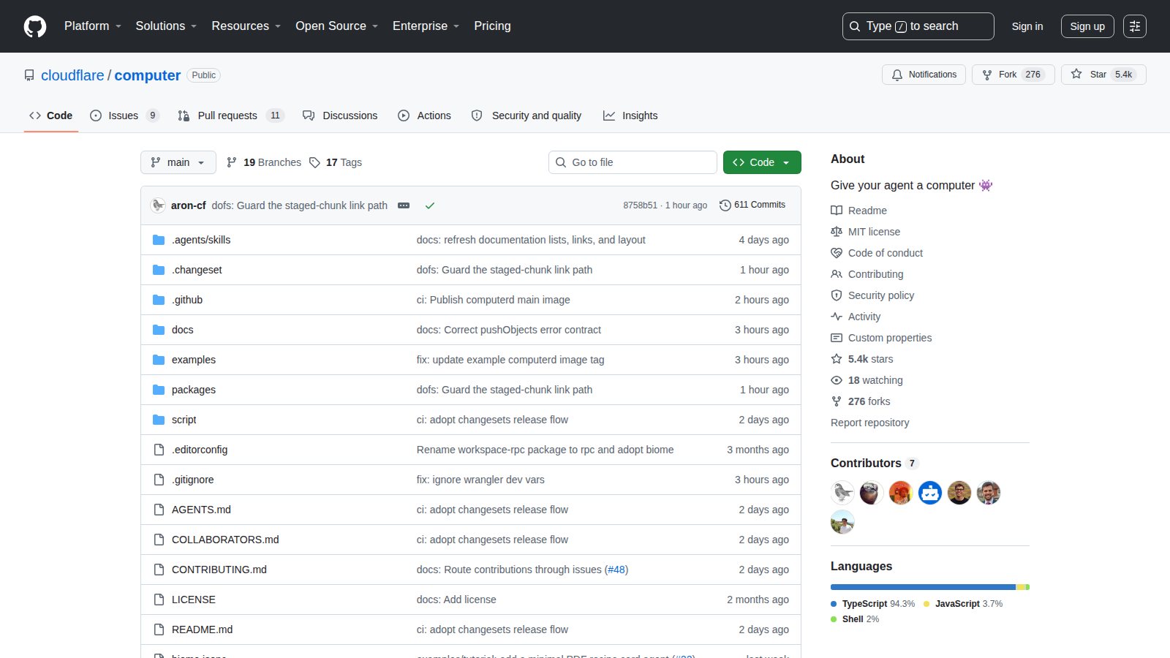Click the fork icon on Fork button
1170x658 pixels.
tap(987, 75)
